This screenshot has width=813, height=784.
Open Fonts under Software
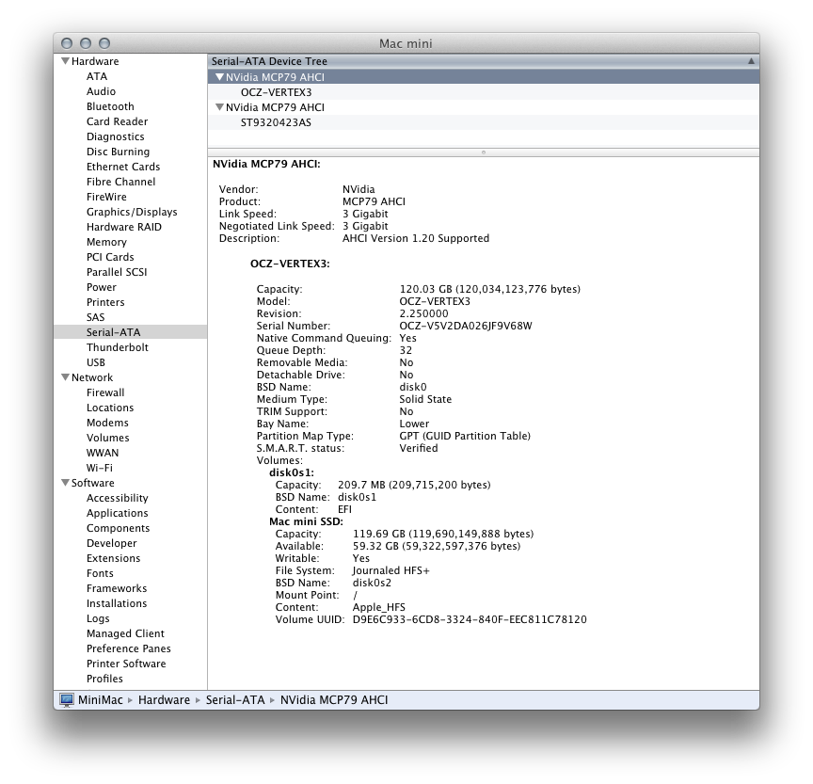(100, 573)
